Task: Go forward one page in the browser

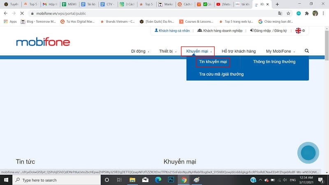Action: click(14, 14)
